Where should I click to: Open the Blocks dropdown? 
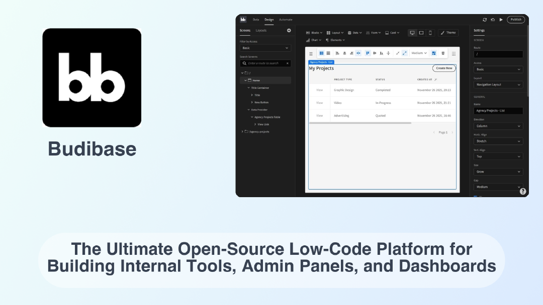pyautogui.click(x=315, y=33)
